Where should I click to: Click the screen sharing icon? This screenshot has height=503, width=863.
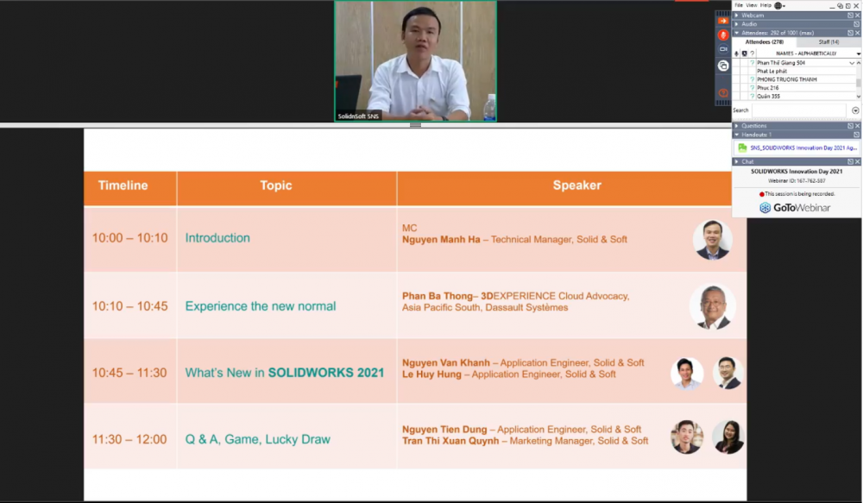[x=723, y=66]
